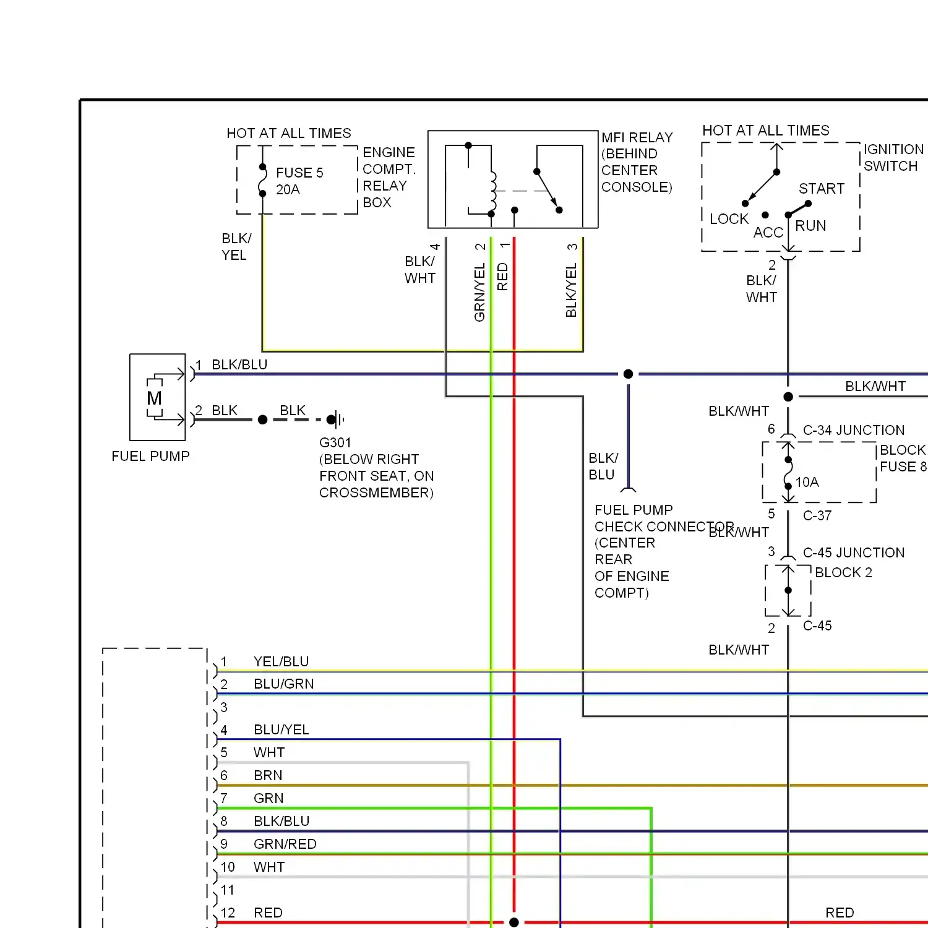
Task: Click the "C-37" connector label
Action: [817, 515]
